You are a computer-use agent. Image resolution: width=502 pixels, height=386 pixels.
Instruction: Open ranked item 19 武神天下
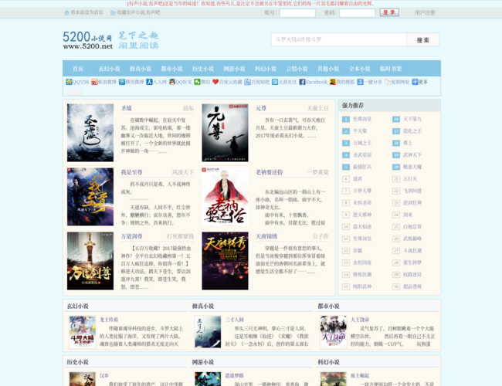pyautogui.click(x=412, y=155)
